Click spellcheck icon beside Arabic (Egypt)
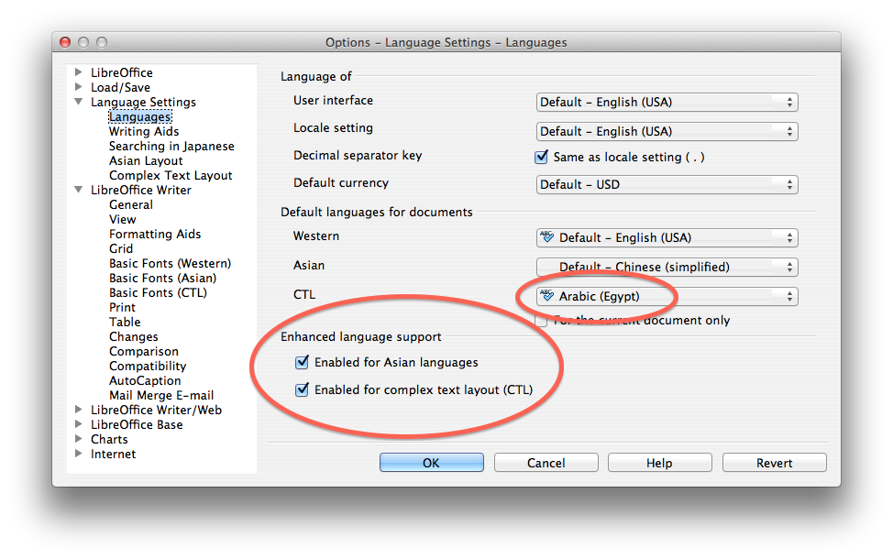The height and width of the screenshot is (559, 893). [x=546, y=295]
